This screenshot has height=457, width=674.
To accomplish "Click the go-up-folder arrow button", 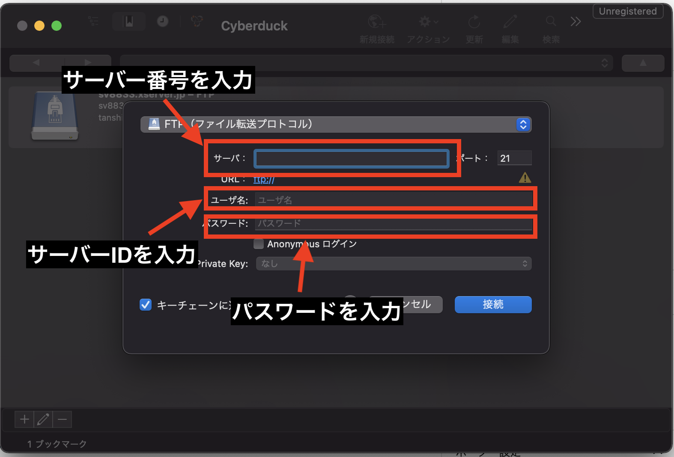I will (x=643, y=63).
